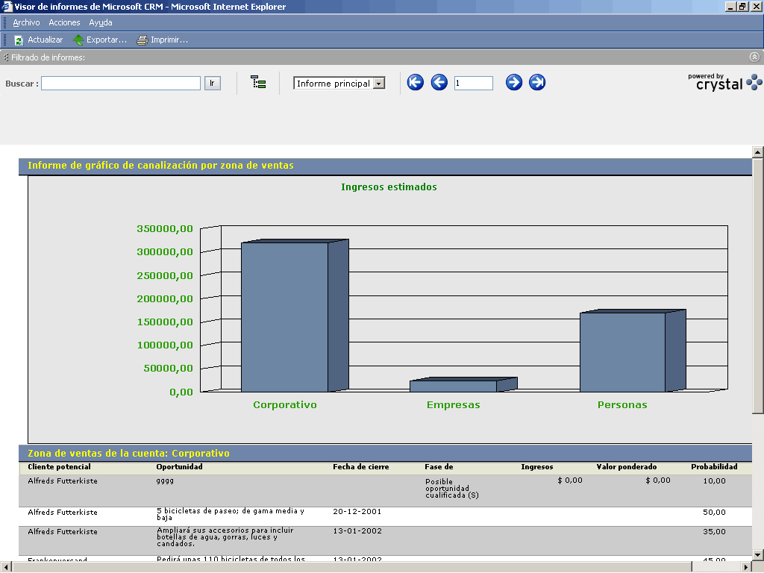Open the Acciones menu

64,22
